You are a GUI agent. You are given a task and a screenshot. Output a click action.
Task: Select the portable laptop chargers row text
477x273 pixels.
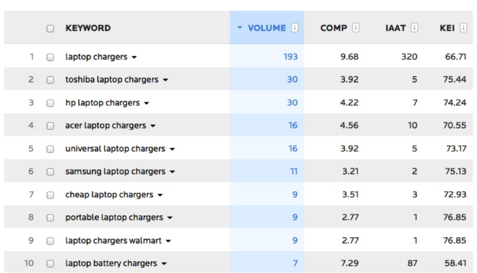(x=114, y=218)
